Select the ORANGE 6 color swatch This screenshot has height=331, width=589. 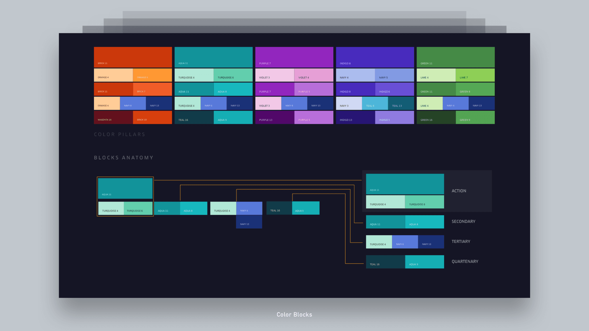[x=152, y=75]
